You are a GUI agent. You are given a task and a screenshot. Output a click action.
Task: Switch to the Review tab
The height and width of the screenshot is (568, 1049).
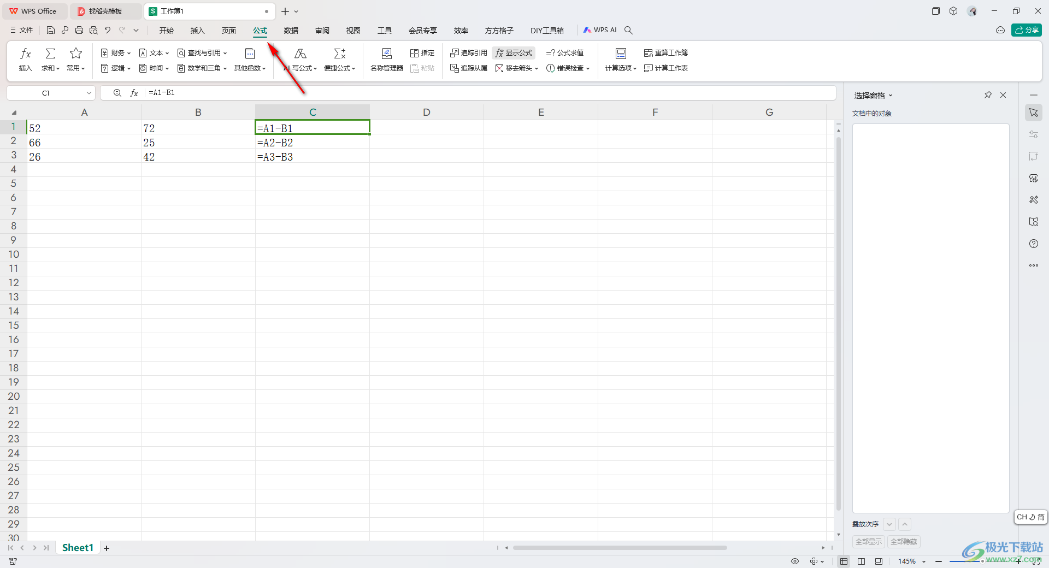point(322,31)
